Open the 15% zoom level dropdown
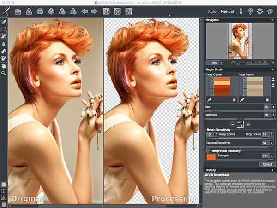Image resolution: width=277 pixels, height=208 pixels. pyautogui.click(x=221, y=62)
